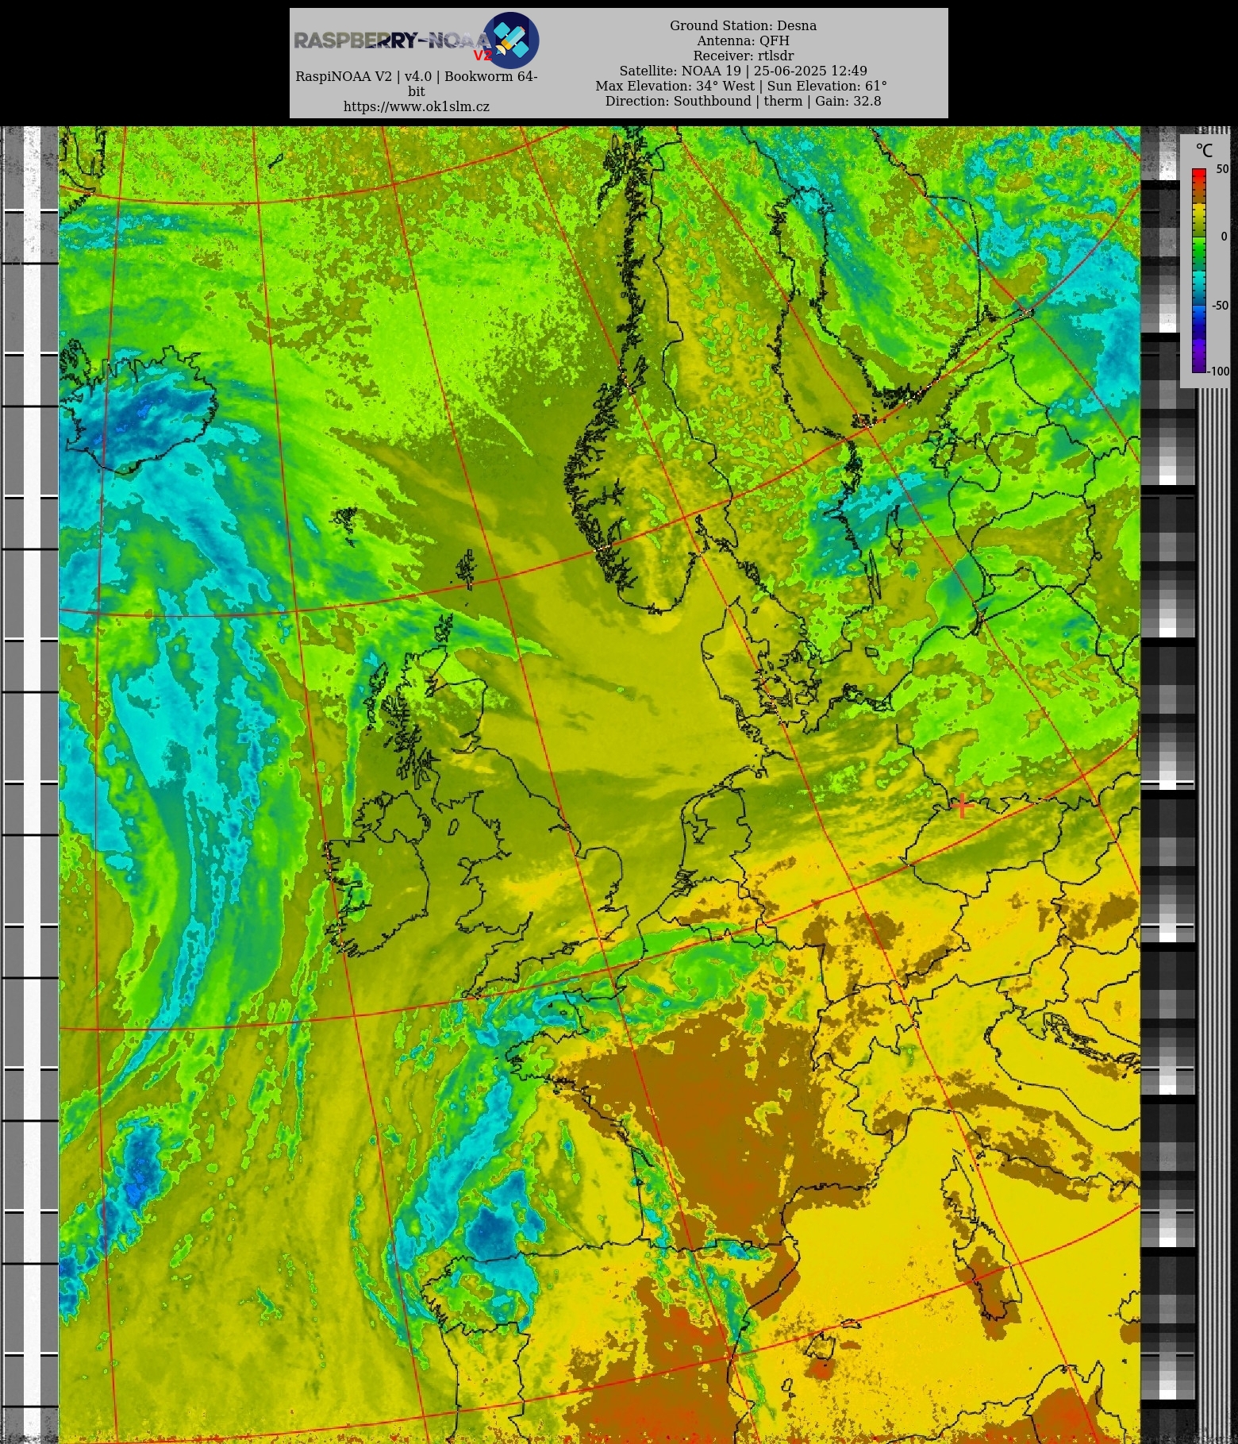Click the satellite icon in the logo

511,40
